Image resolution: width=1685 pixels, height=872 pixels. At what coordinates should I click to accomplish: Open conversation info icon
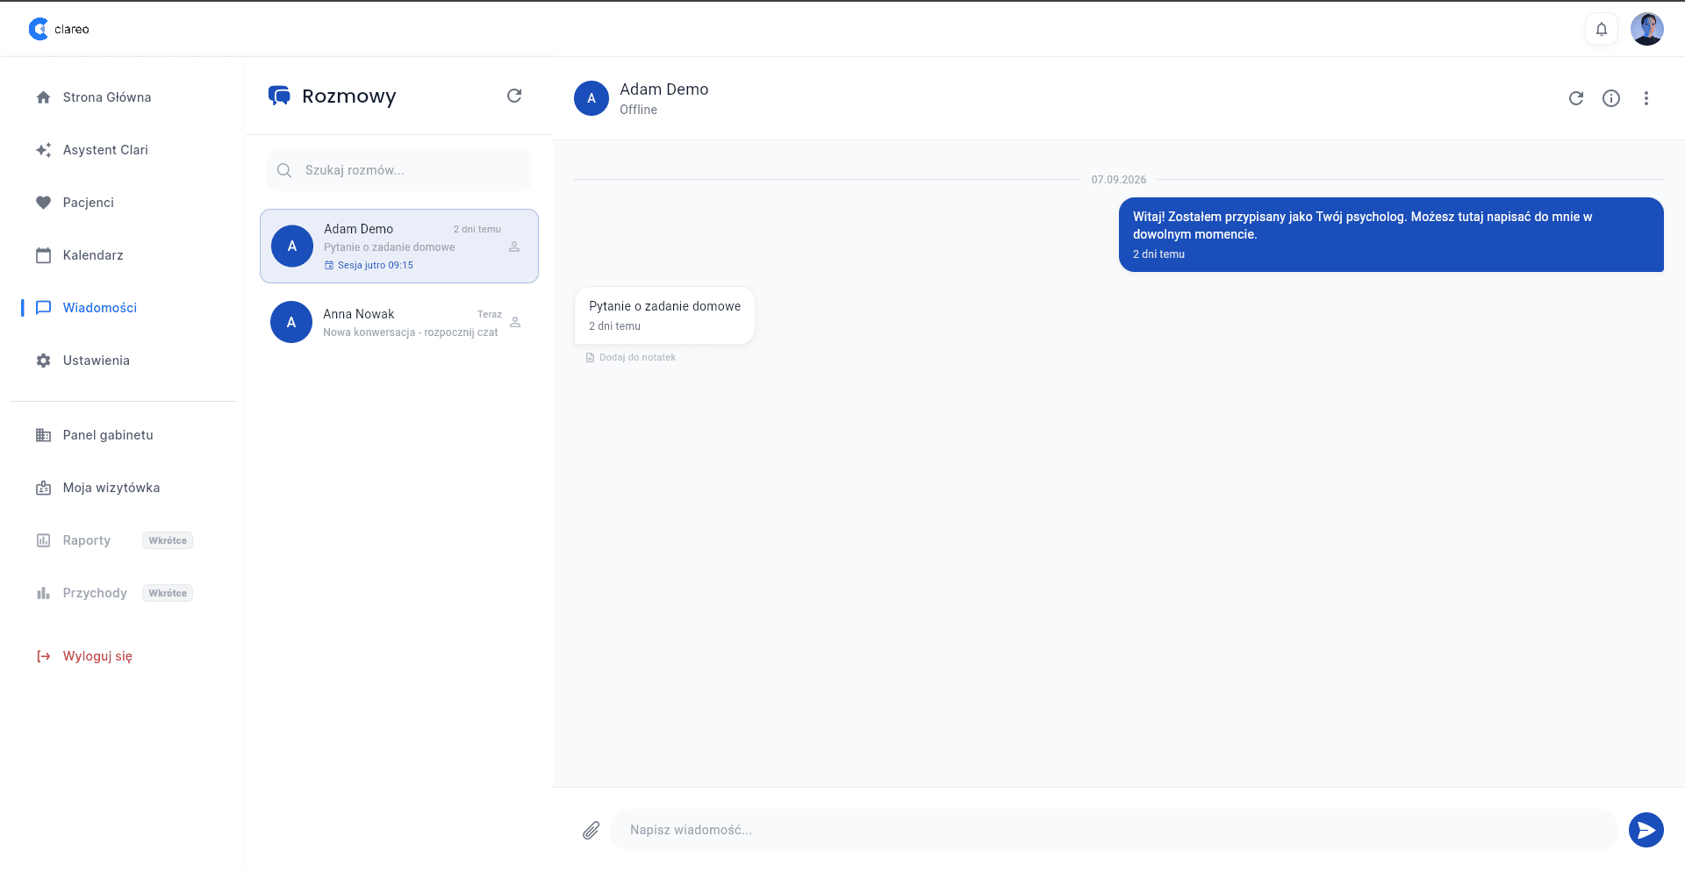coord(1611,98)
